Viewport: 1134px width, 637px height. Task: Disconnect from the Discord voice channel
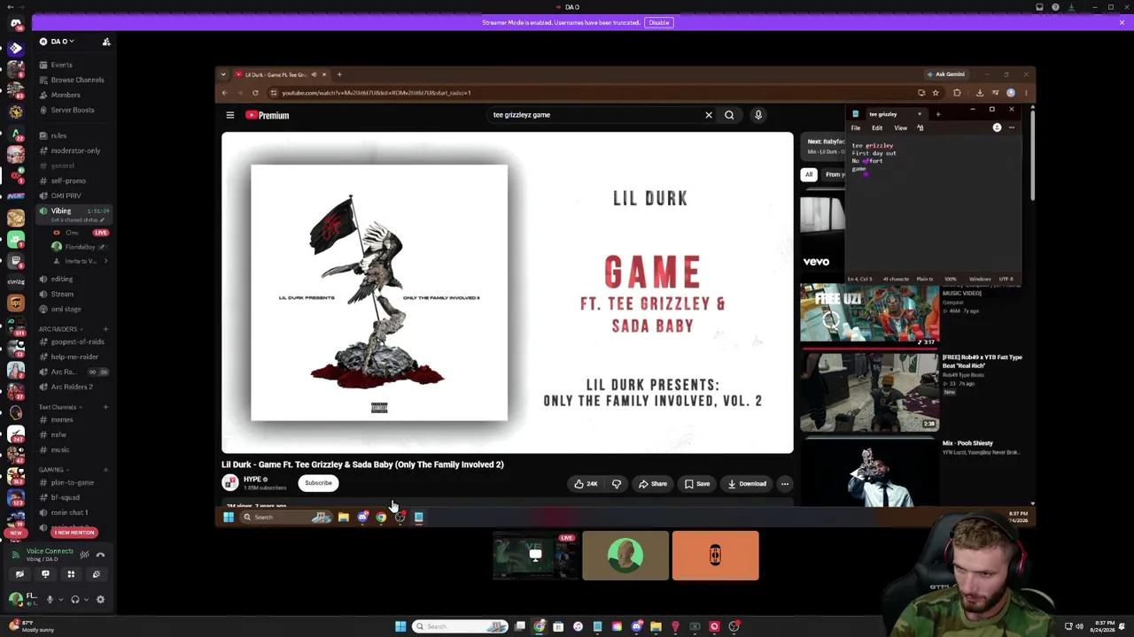(100, 555)
